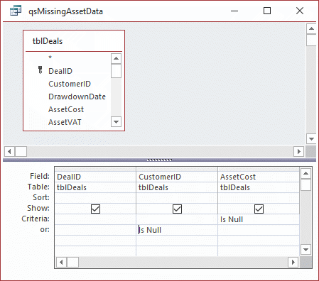Screen dimensions: 319x281
Task: Click down arrow of tblDeals field list scrollbar
Action: click(x=116, y=122)
